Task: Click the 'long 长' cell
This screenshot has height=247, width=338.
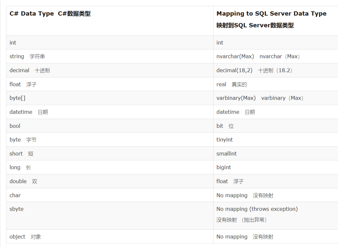Action: tap(110, 167)
